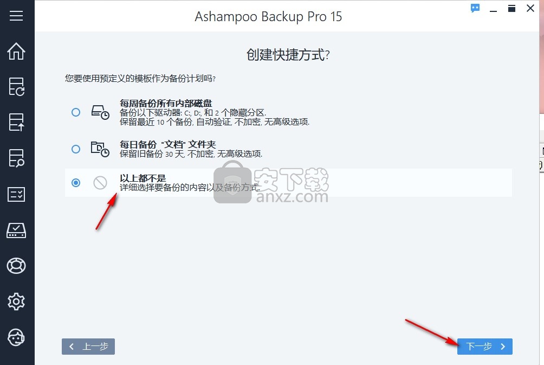Open the checklist report sidebar icon
544x365 pixels.
coord(16,194)
